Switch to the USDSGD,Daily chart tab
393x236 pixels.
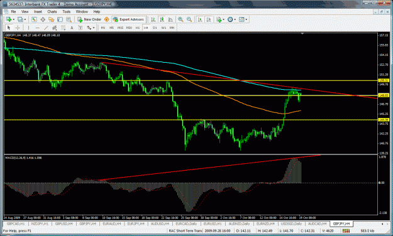coord(291,223)
